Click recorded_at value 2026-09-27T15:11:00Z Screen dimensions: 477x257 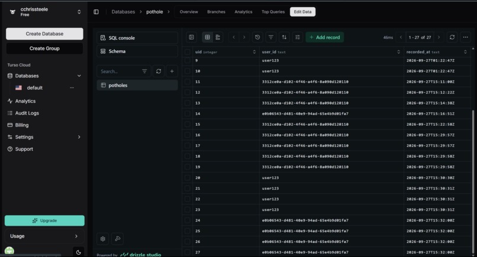430,82
